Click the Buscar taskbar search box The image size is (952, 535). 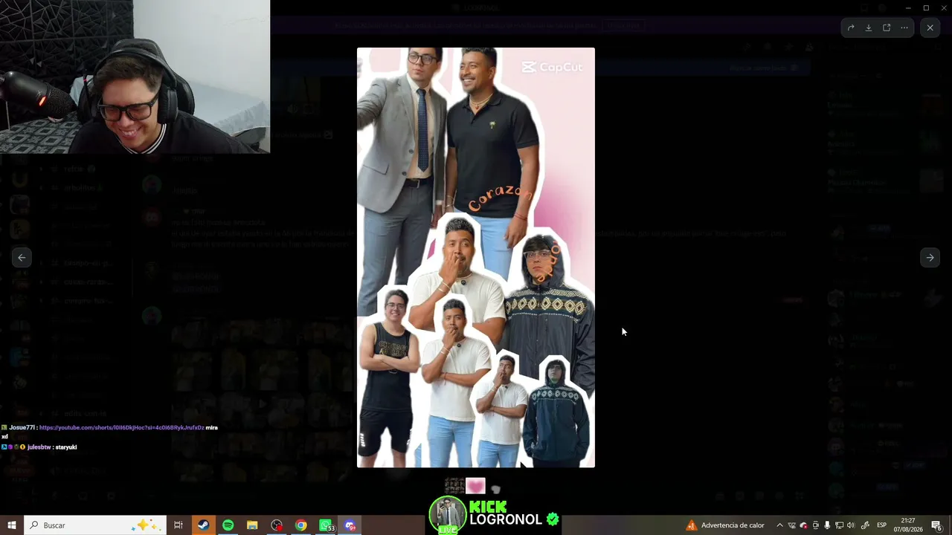click(x=95, y=525)
